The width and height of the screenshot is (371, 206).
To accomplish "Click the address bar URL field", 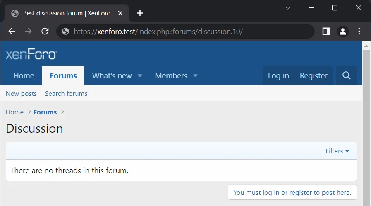I will point(186,32).
